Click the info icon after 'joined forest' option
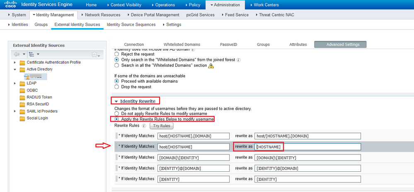Viewport: 414px width, 192px height. tap(238, 60)
